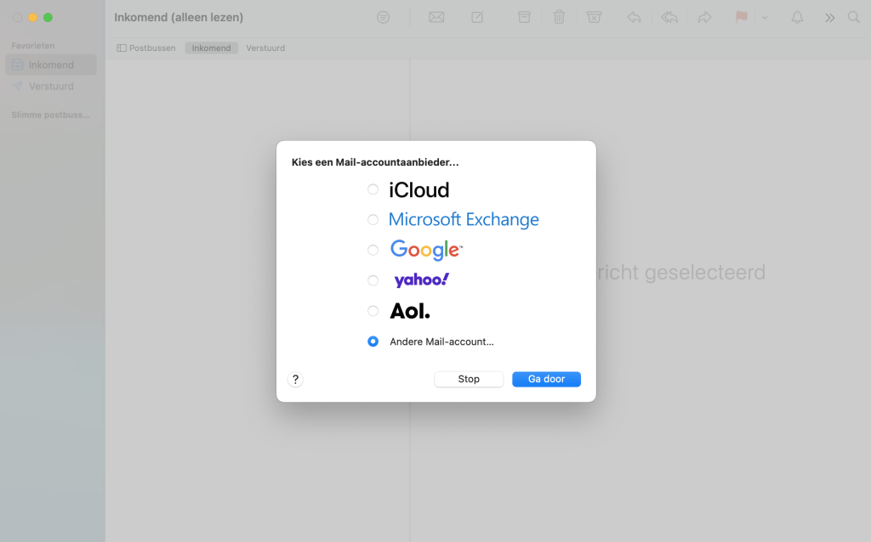Delete message with the trash icon
The height and width of the screenshot is (542, 871).
560,17
